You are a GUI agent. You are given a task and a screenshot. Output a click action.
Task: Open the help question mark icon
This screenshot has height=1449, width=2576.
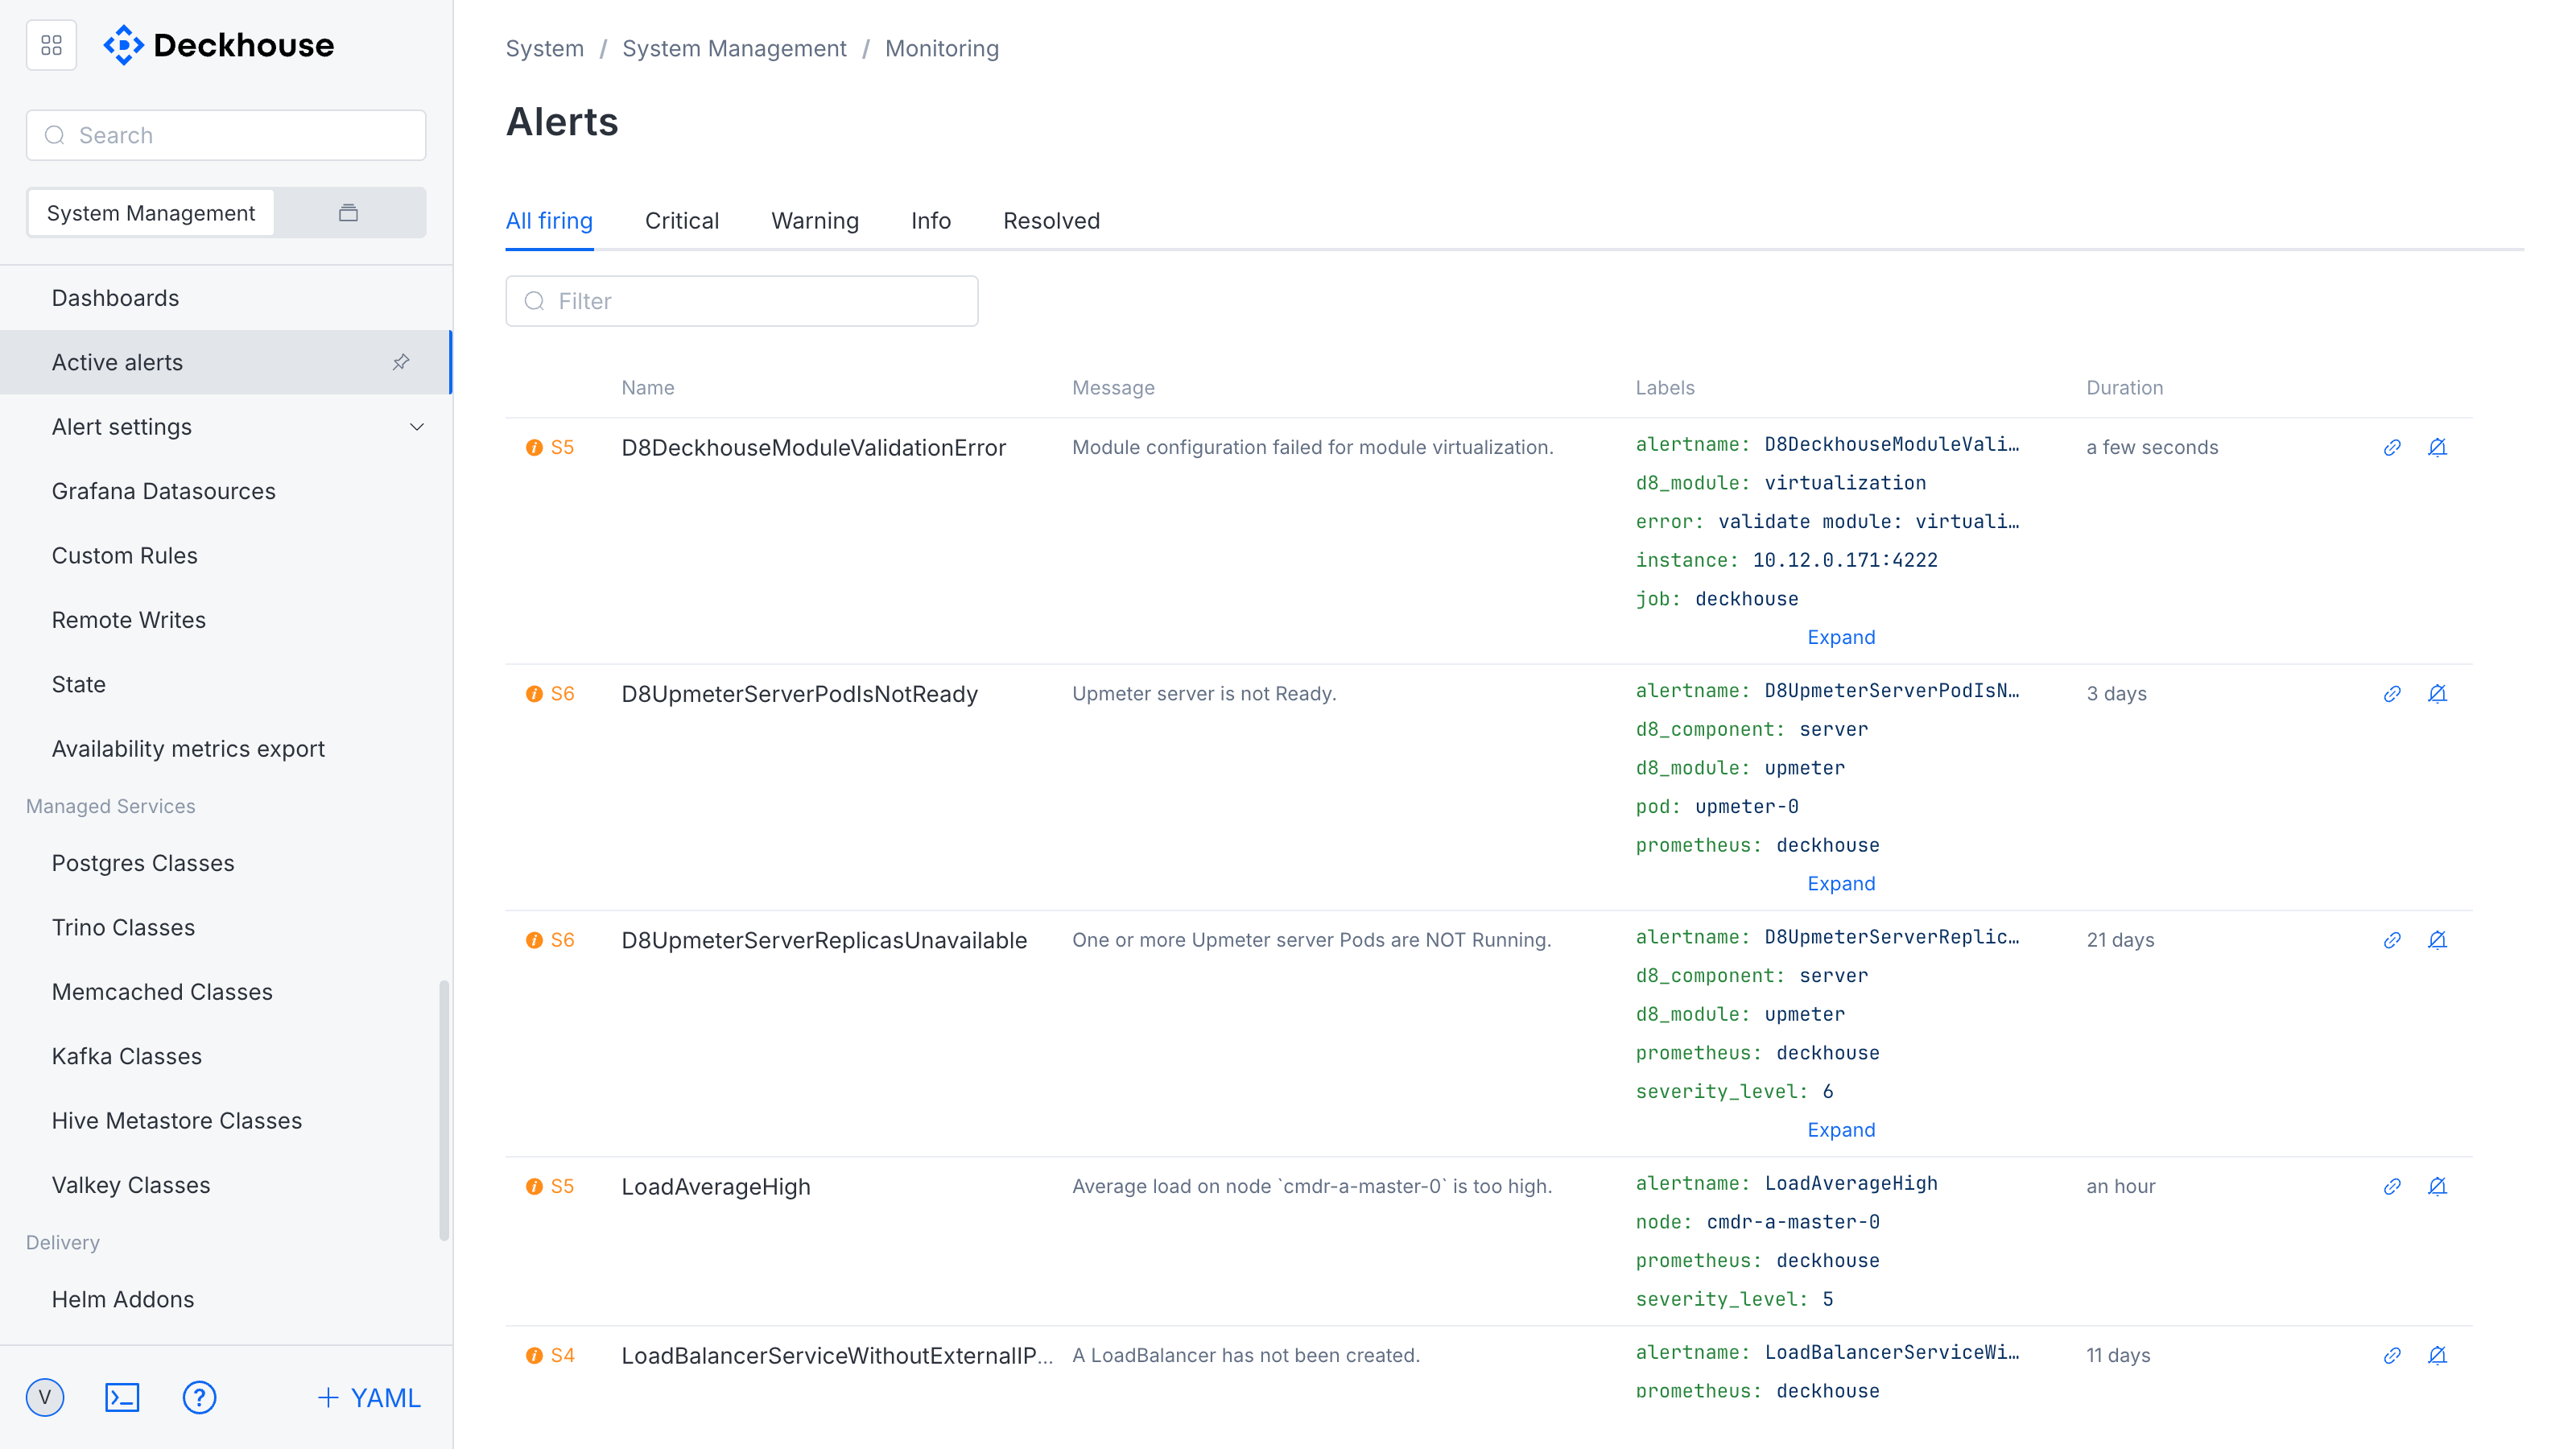click(x=199, y=1398)
